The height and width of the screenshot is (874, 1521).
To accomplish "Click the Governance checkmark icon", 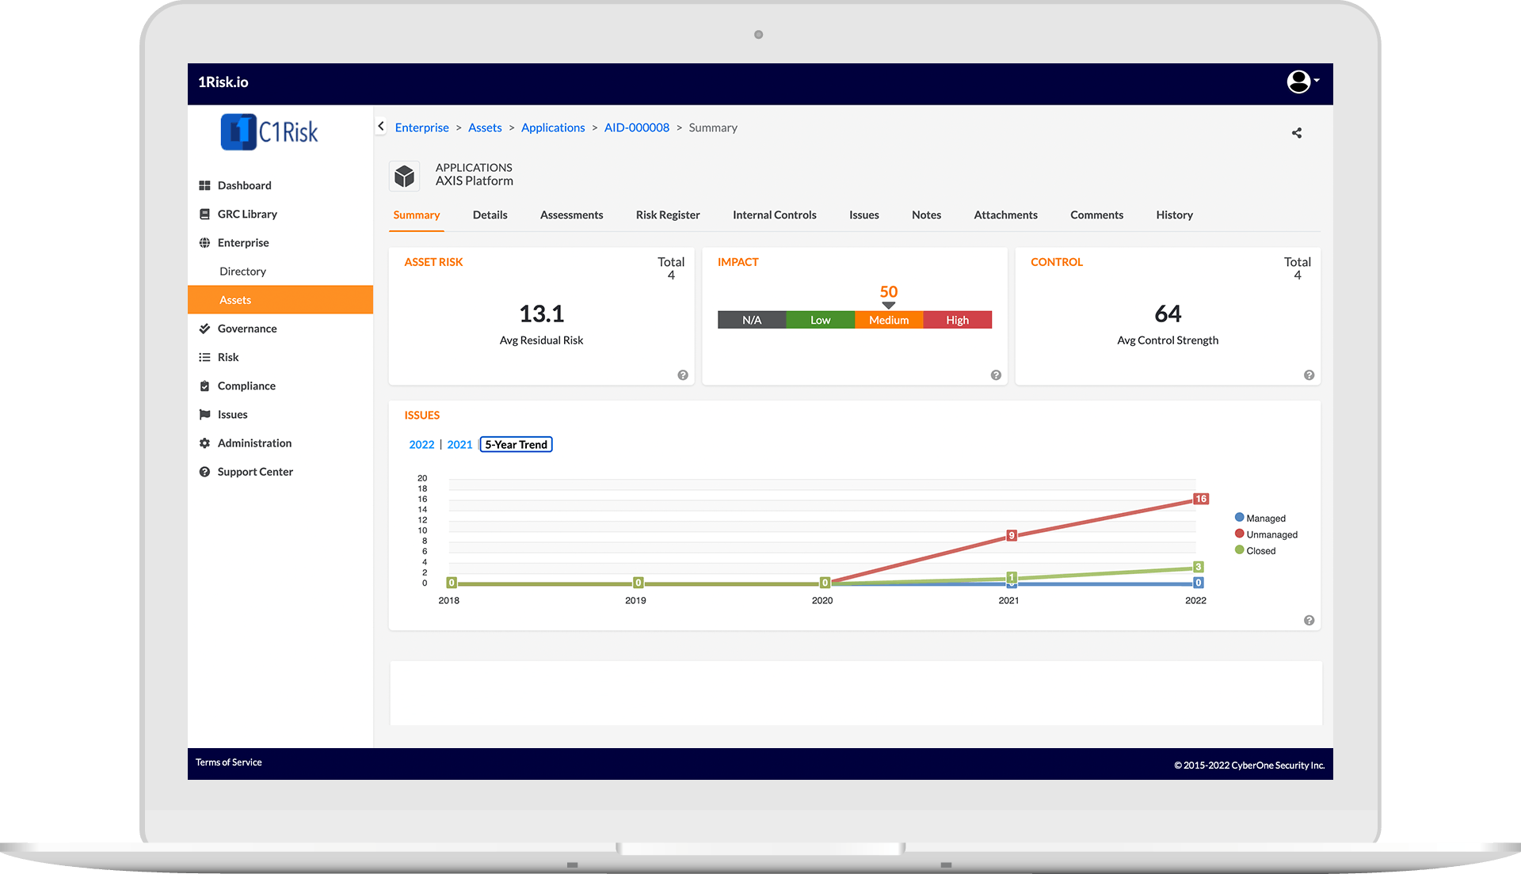I will click(x=204, y=329).
